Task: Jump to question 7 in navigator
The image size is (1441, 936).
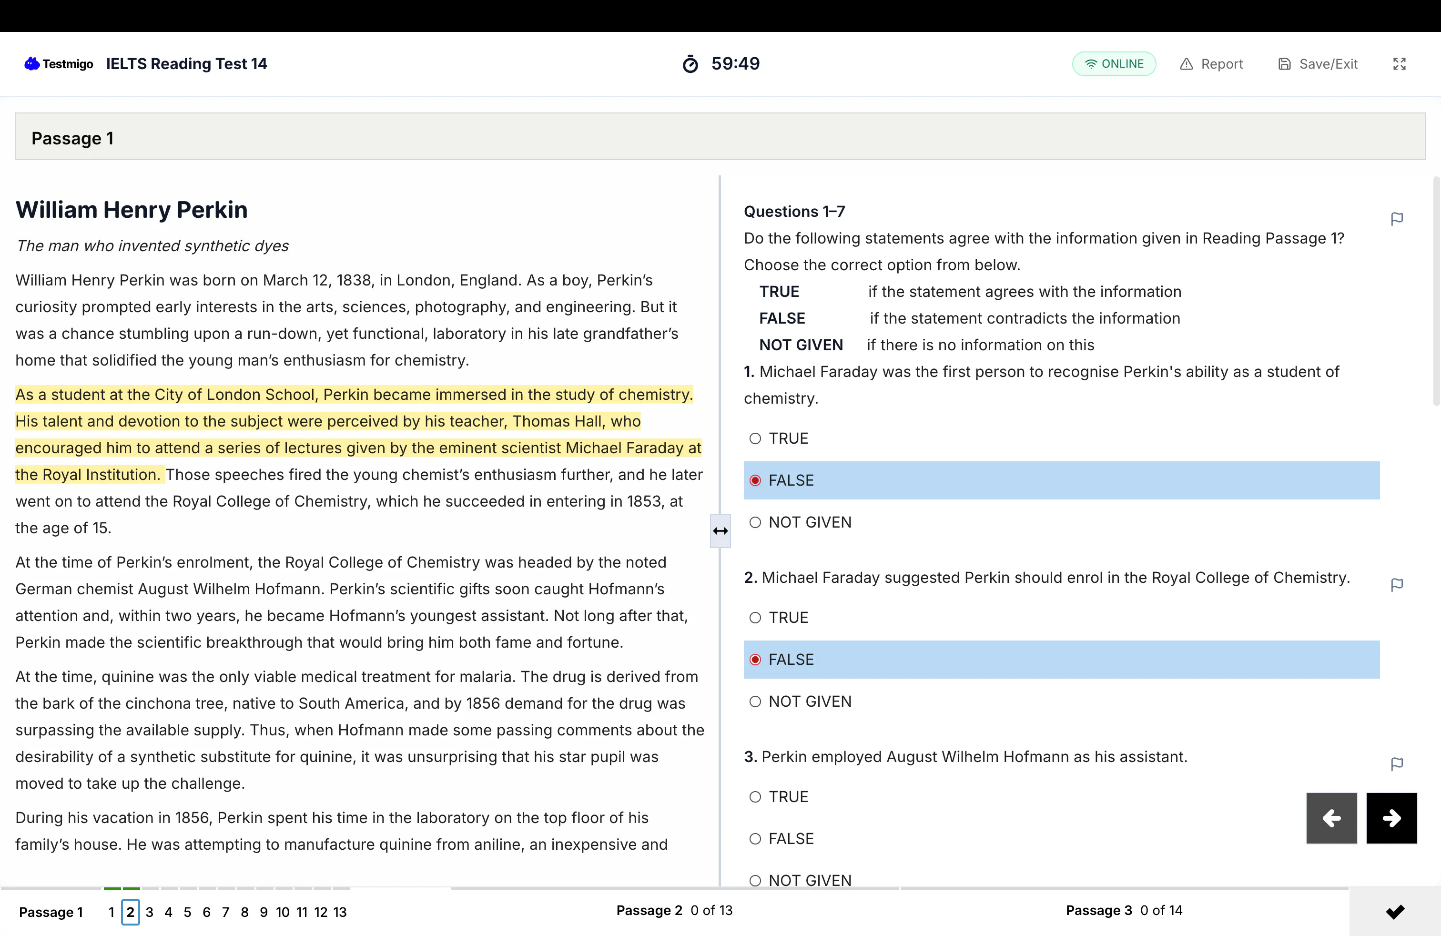Action: click(226, 912)
